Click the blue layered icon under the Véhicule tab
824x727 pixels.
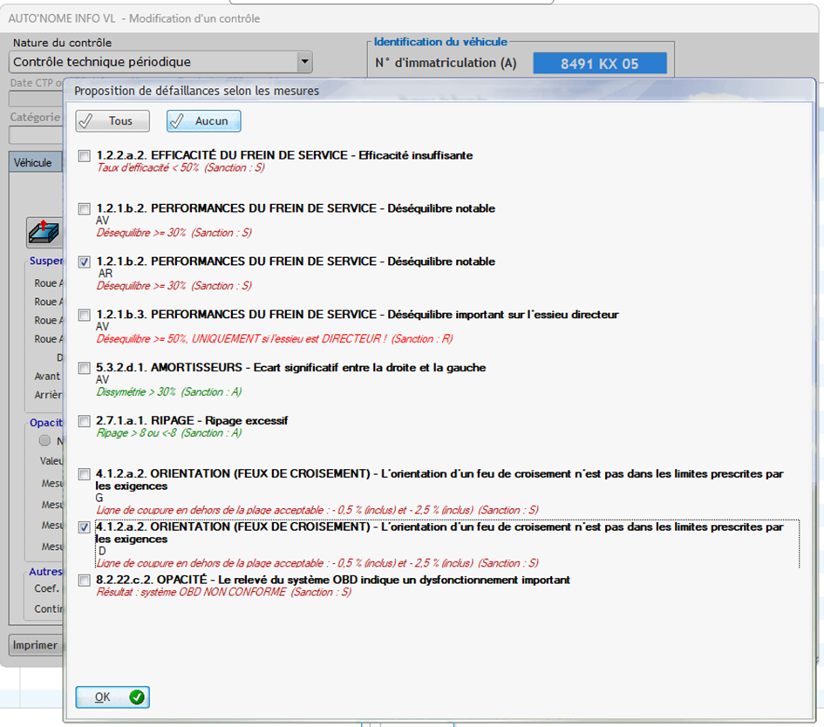(44, 232)
